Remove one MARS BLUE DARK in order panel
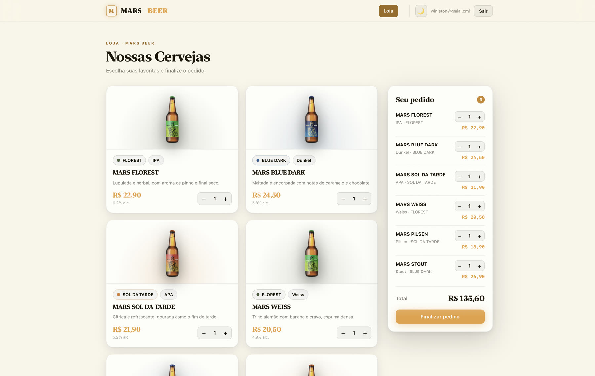This screenshot has width=595, height=376. click(460, 147)
